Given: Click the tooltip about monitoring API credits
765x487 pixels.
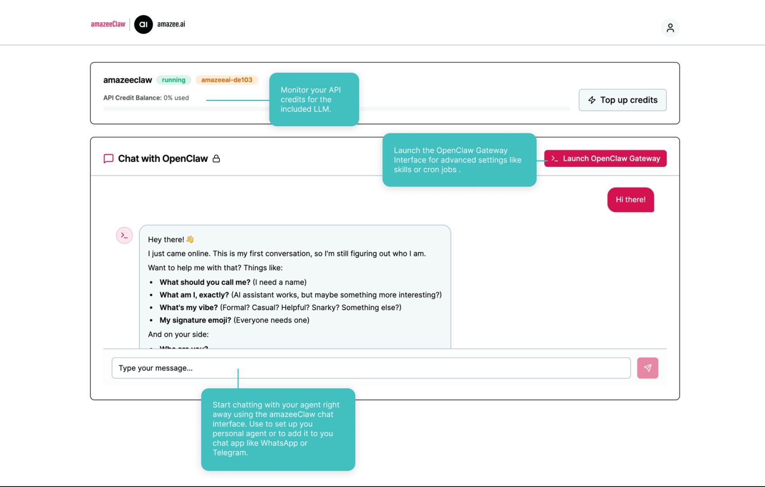Looking at the screenshot, I should [314, 100].
